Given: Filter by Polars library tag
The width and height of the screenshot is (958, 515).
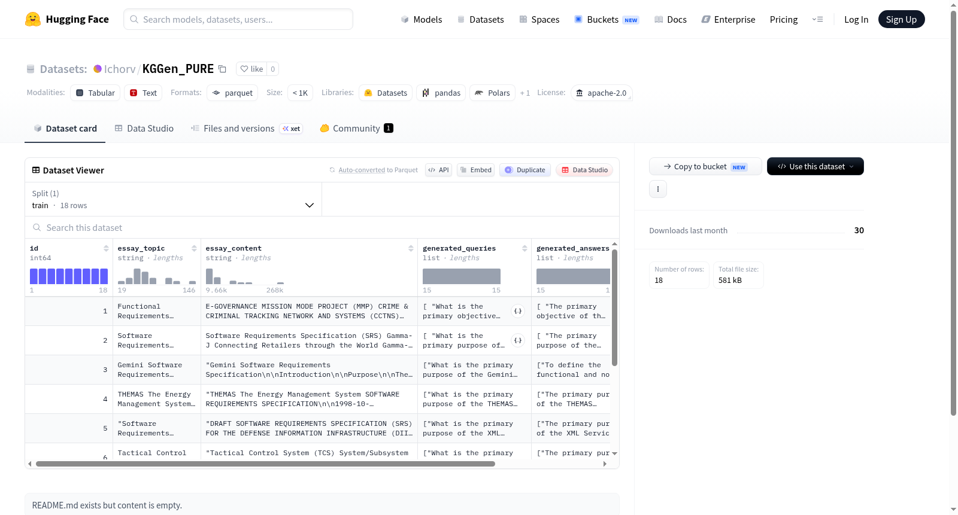Looking at the screenshot, I should [x=492, y=93].
